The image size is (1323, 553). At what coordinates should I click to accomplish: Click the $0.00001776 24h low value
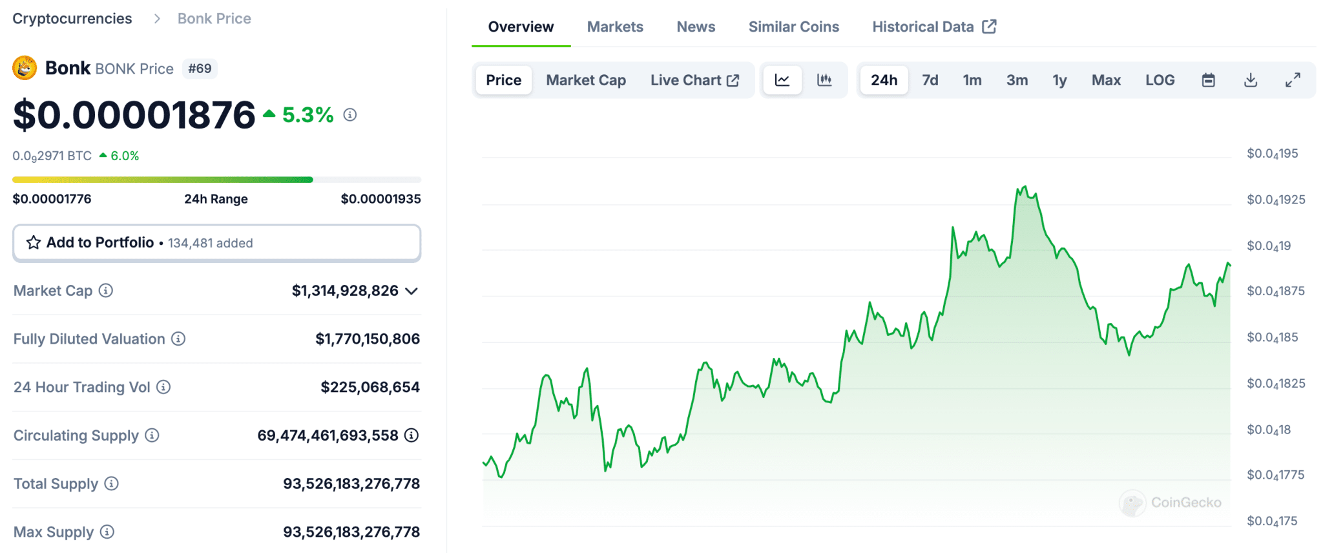click(52, 199)
